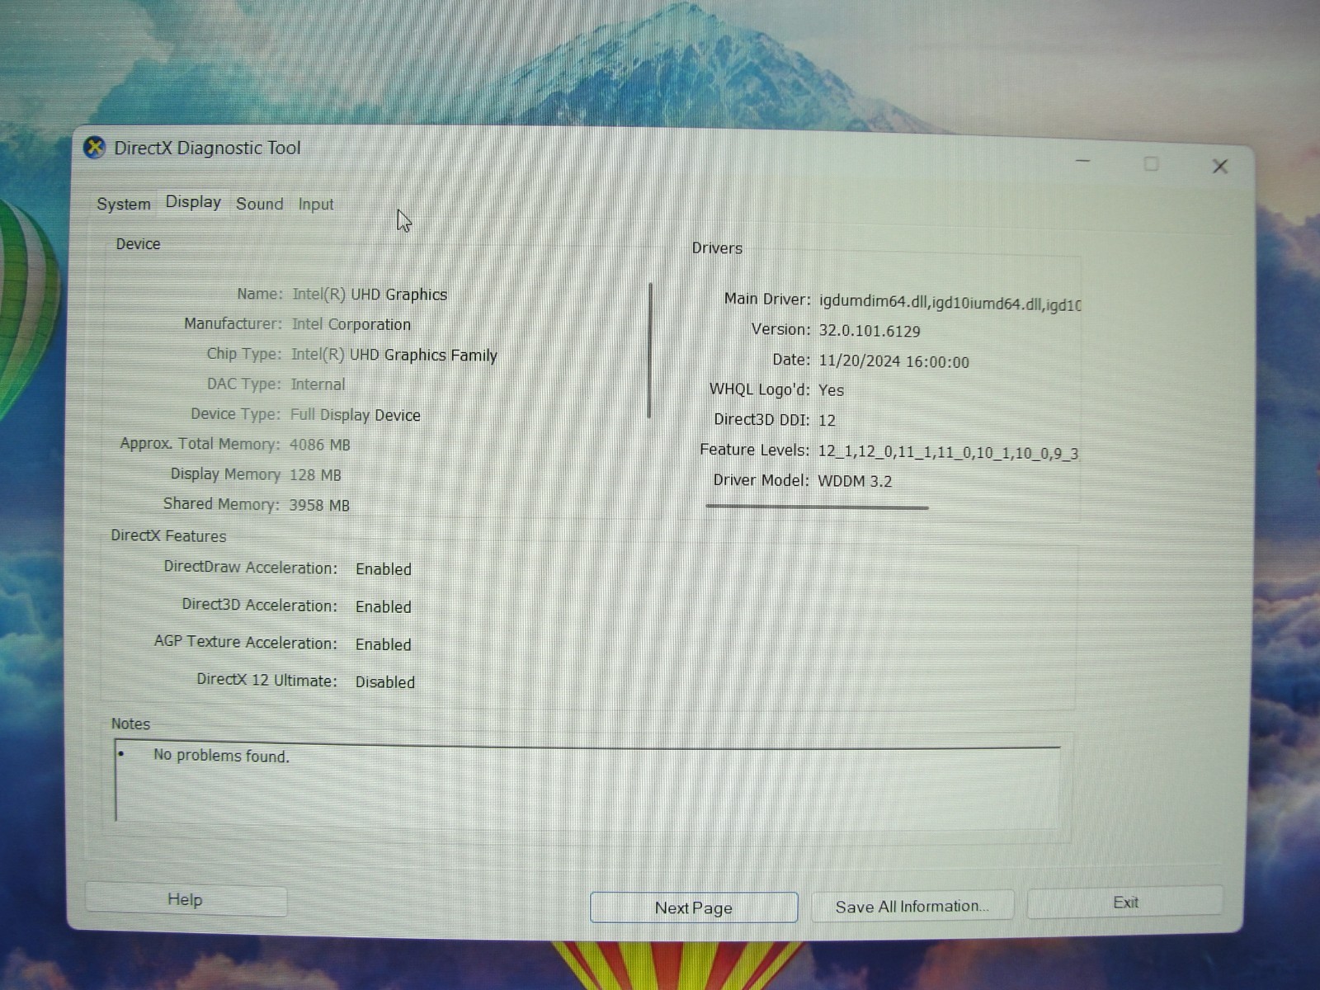Image resolution: width=1320 pixels, height=990 pixels.
Task: Click AGP Texture Acceleration 'Enabled' value
Action: point(384,644)
